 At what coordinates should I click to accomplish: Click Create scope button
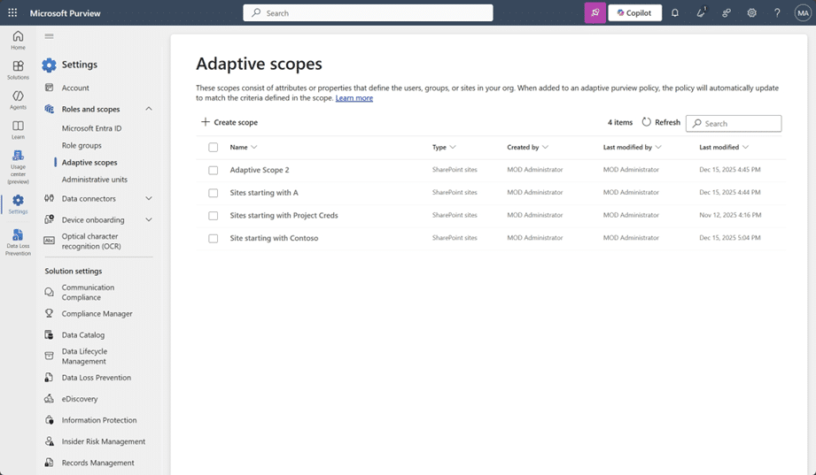pyautogui.click(x=229, y=122)
